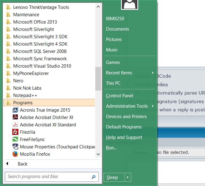Launch Filezilla from programs list
This screenshot has height=186, width=205.
coord(15,132)
